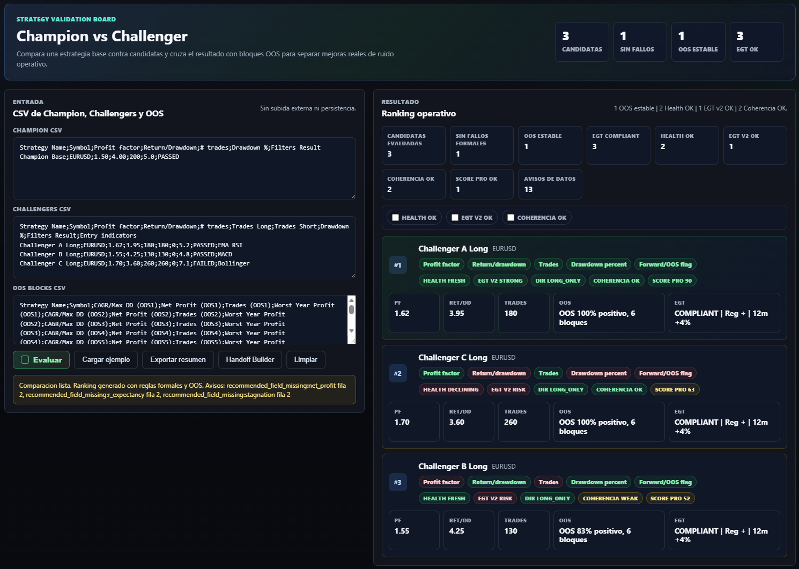Click the AVISOS DE DATOS metric tile
This screenshot has width=799, height=569.
[x=550, y=184]
